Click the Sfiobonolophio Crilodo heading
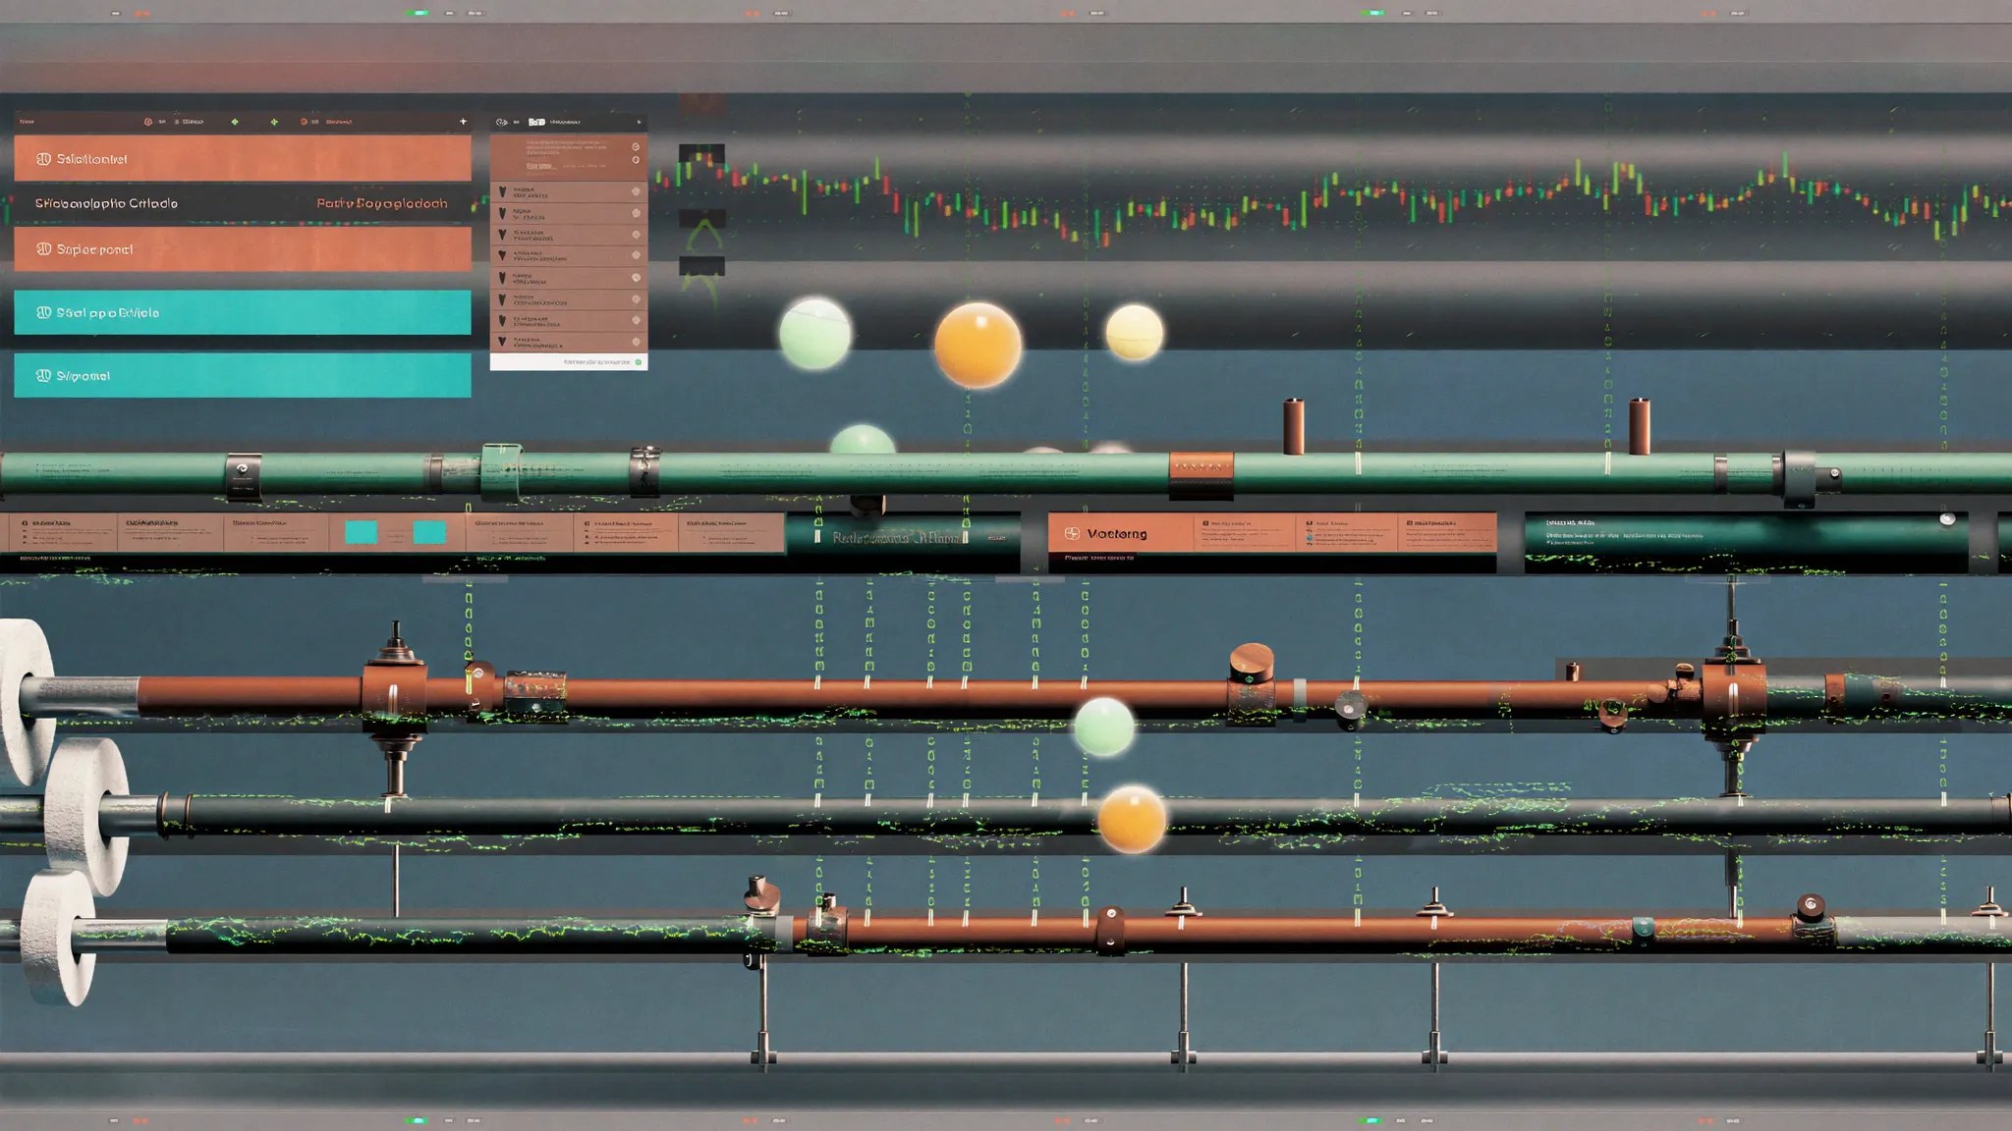The height and width of the screenshot is (1131, 2012). [106, 203]
